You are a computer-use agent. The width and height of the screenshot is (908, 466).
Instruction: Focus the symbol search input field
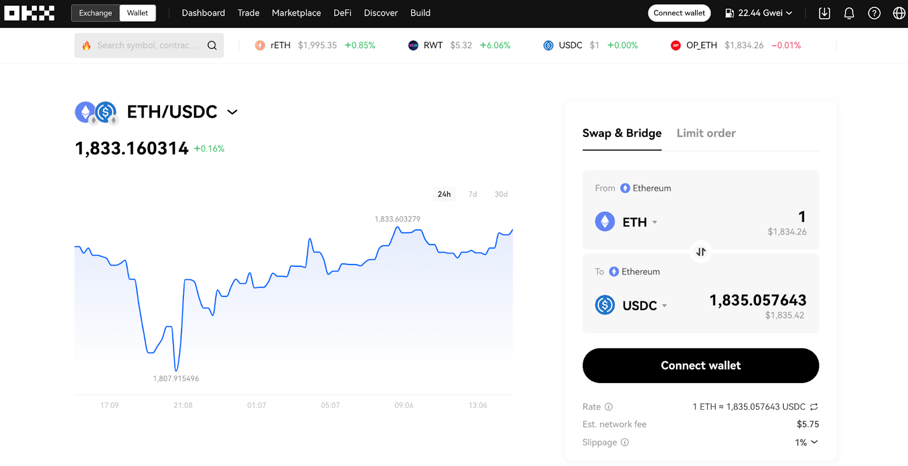(x=147, y=45)
